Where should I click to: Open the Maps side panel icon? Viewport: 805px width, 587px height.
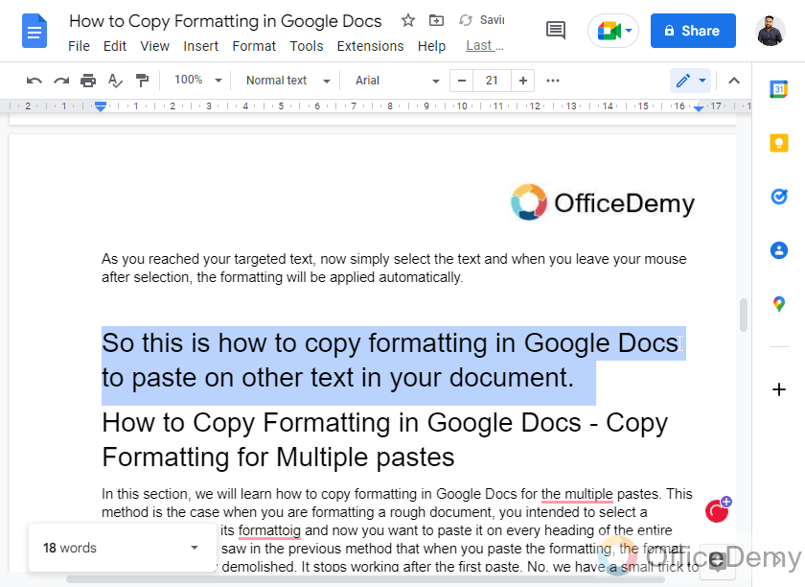(x=778, y=303)
